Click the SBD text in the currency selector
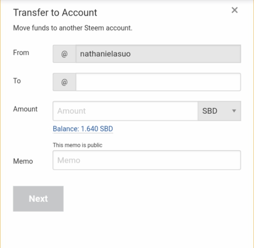 click(210, 111)
